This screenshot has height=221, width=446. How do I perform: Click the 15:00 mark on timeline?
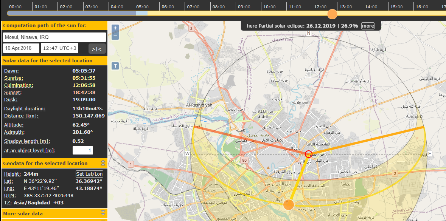[396, 7]
